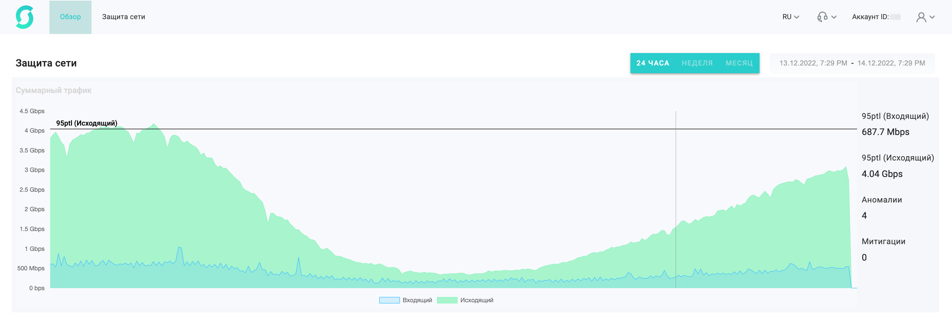952x315 pixels.
Task: Switch time range to НЕДЕЛЯ
Action: point(697,63)
